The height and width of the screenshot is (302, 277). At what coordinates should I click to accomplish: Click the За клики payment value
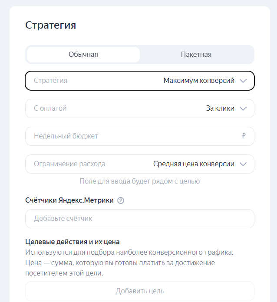click(220, 108)
